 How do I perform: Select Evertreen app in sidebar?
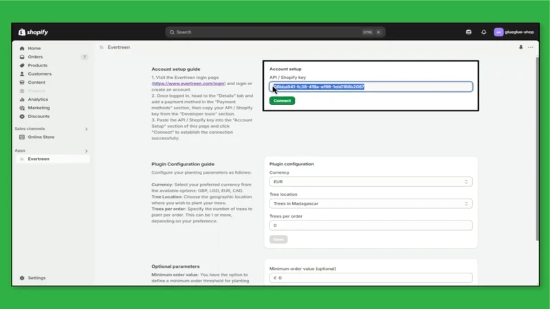point(53,159)
